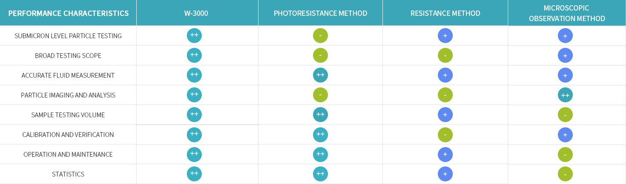The width and height of the screenshot is (626, 184).
Task: Click Resistance Method plus icon for Accurate Fluid Measurement
Action: click(x=445, y=75)
